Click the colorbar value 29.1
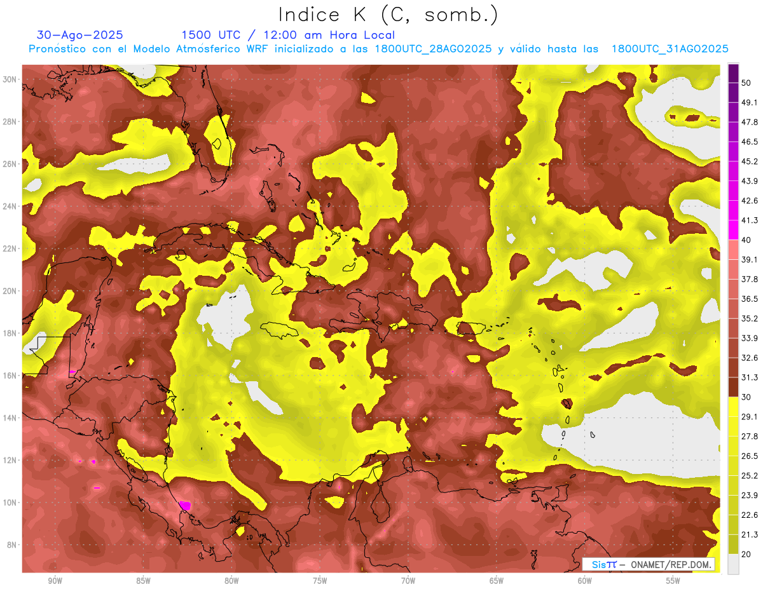This screenshot has width=763, height=589. click(750, 417)
